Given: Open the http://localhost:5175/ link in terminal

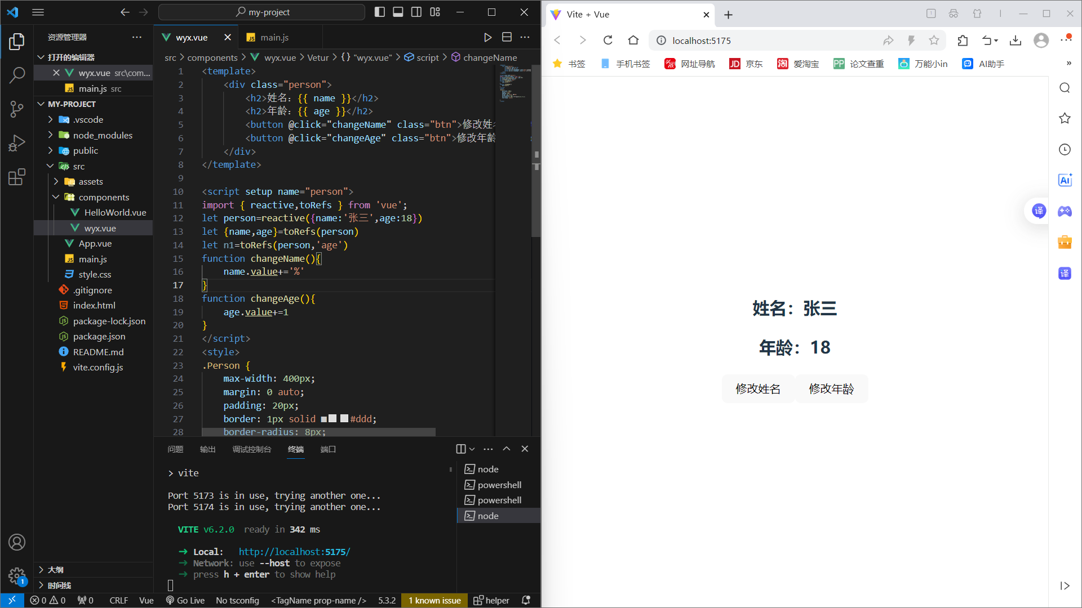Looking at the screenshot, I should point(294,552).
